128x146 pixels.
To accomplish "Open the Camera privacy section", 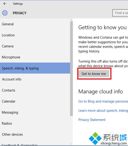I will [x=35, y=46].
